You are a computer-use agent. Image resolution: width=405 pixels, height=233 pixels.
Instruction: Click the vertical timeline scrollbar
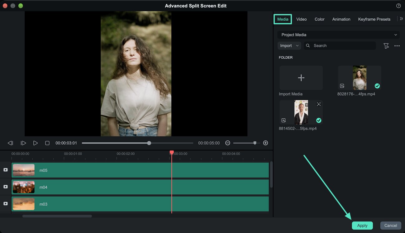[x=271, y=174]
